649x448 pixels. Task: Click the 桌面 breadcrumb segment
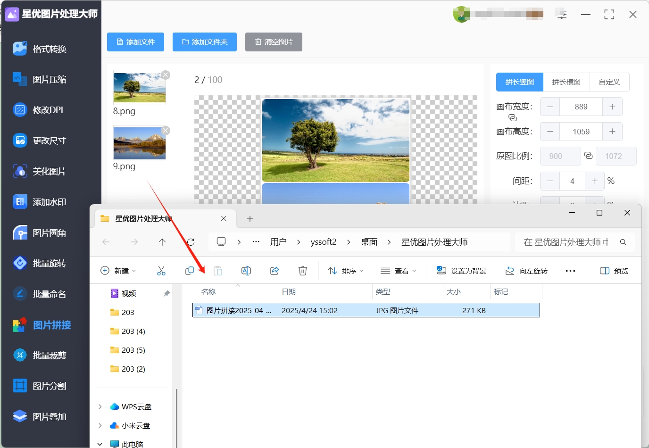tap(369, 242)
